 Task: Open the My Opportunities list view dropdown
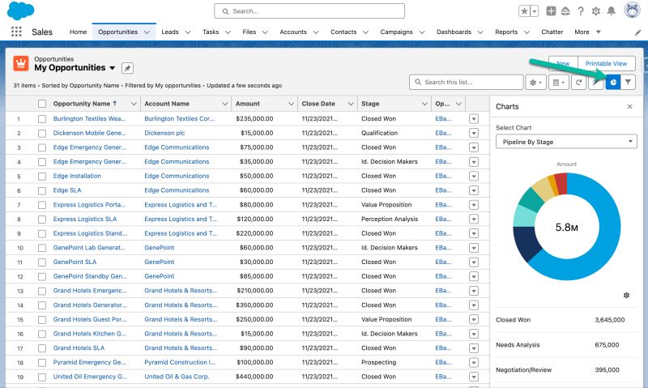tap(112, 68)
